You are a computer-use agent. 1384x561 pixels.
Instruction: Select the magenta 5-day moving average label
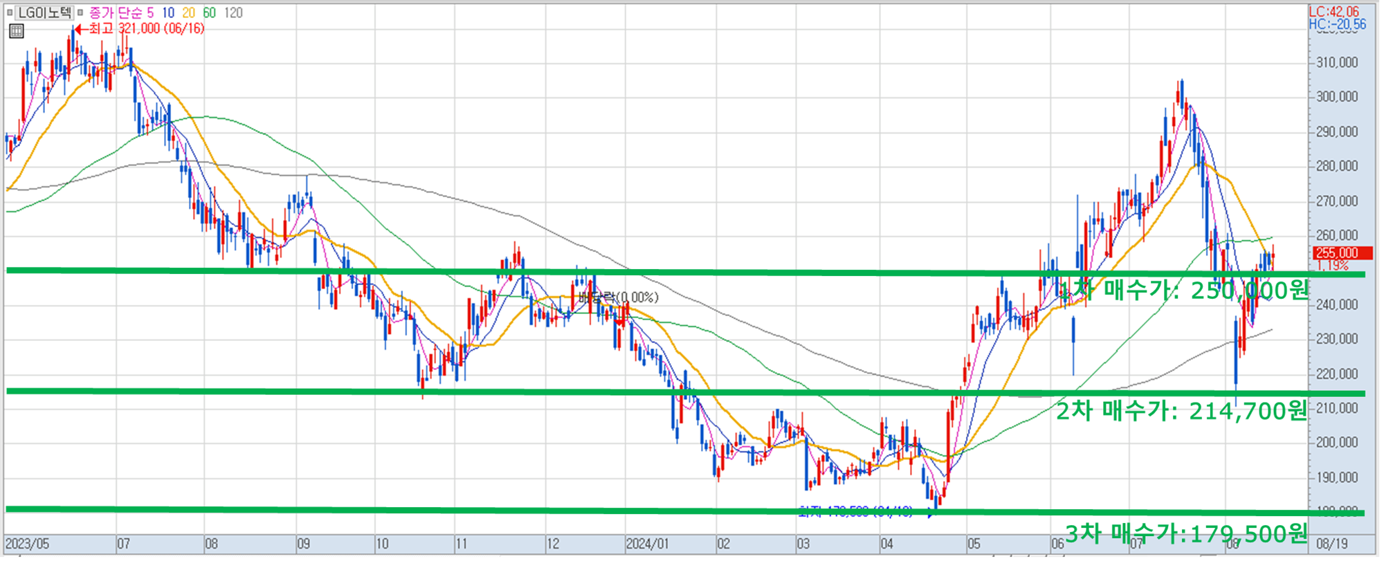[x=150, y=12]
